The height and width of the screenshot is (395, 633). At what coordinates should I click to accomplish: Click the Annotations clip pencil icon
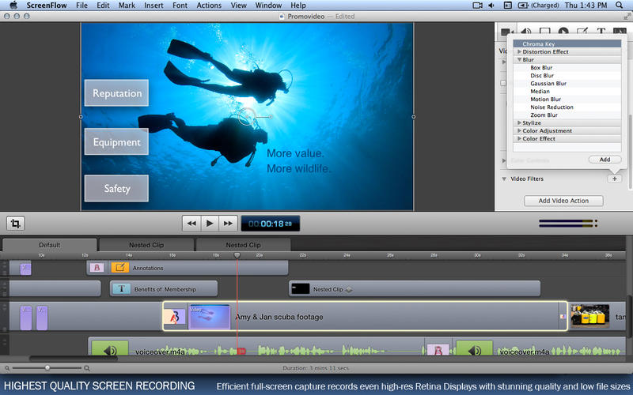pos(119,268)
